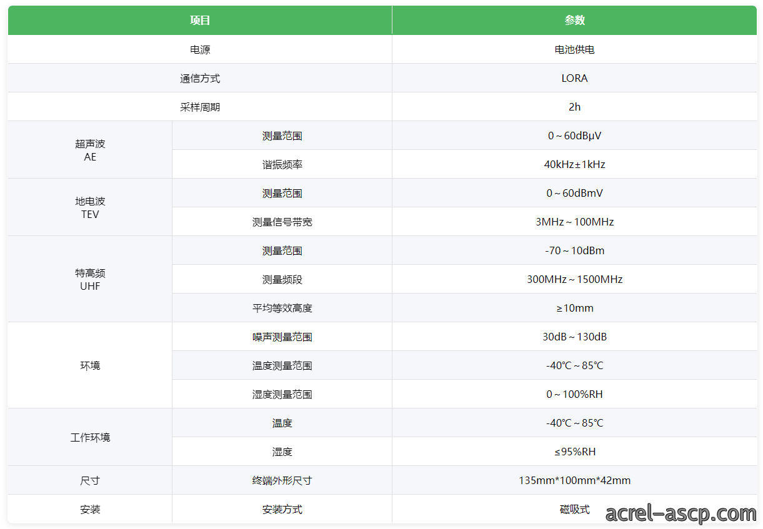Select the 通信方式 cell
The width and height of the screenshot is (763, 529).
pyautogui.click(x=200, y=78)
